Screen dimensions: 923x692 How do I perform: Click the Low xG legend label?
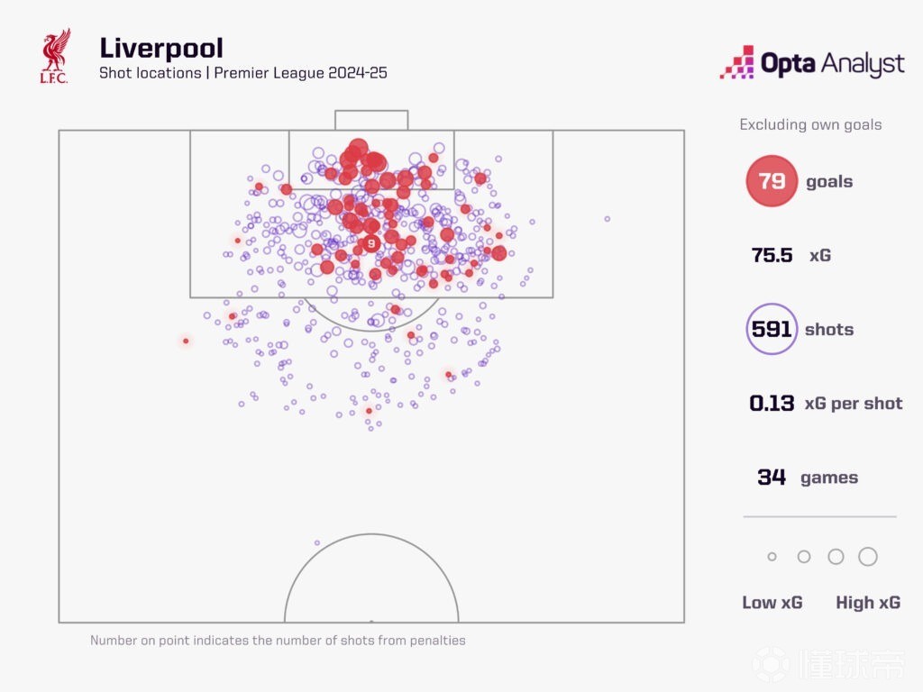coord(772,603)
